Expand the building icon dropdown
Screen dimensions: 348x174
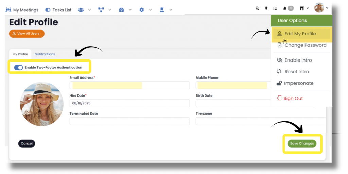pyautogui.click(x=308, y=8)
